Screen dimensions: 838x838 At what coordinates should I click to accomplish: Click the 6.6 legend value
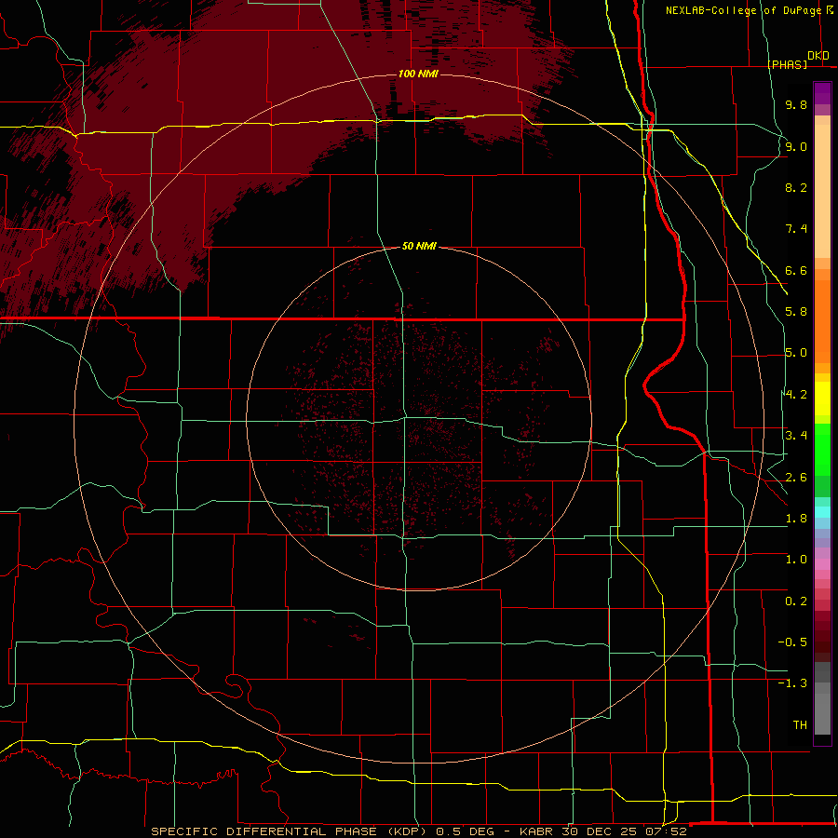[796, 270]
